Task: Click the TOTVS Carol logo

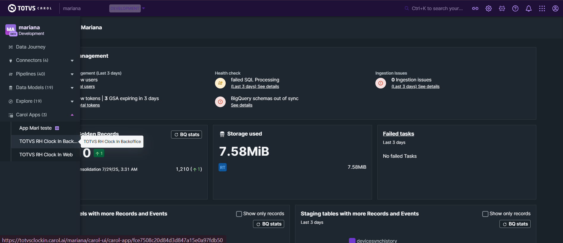Action: pos(30,8)
